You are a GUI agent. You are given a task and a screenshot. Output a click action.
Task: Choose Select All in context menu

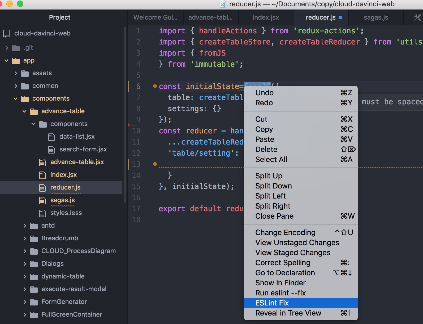301,160
